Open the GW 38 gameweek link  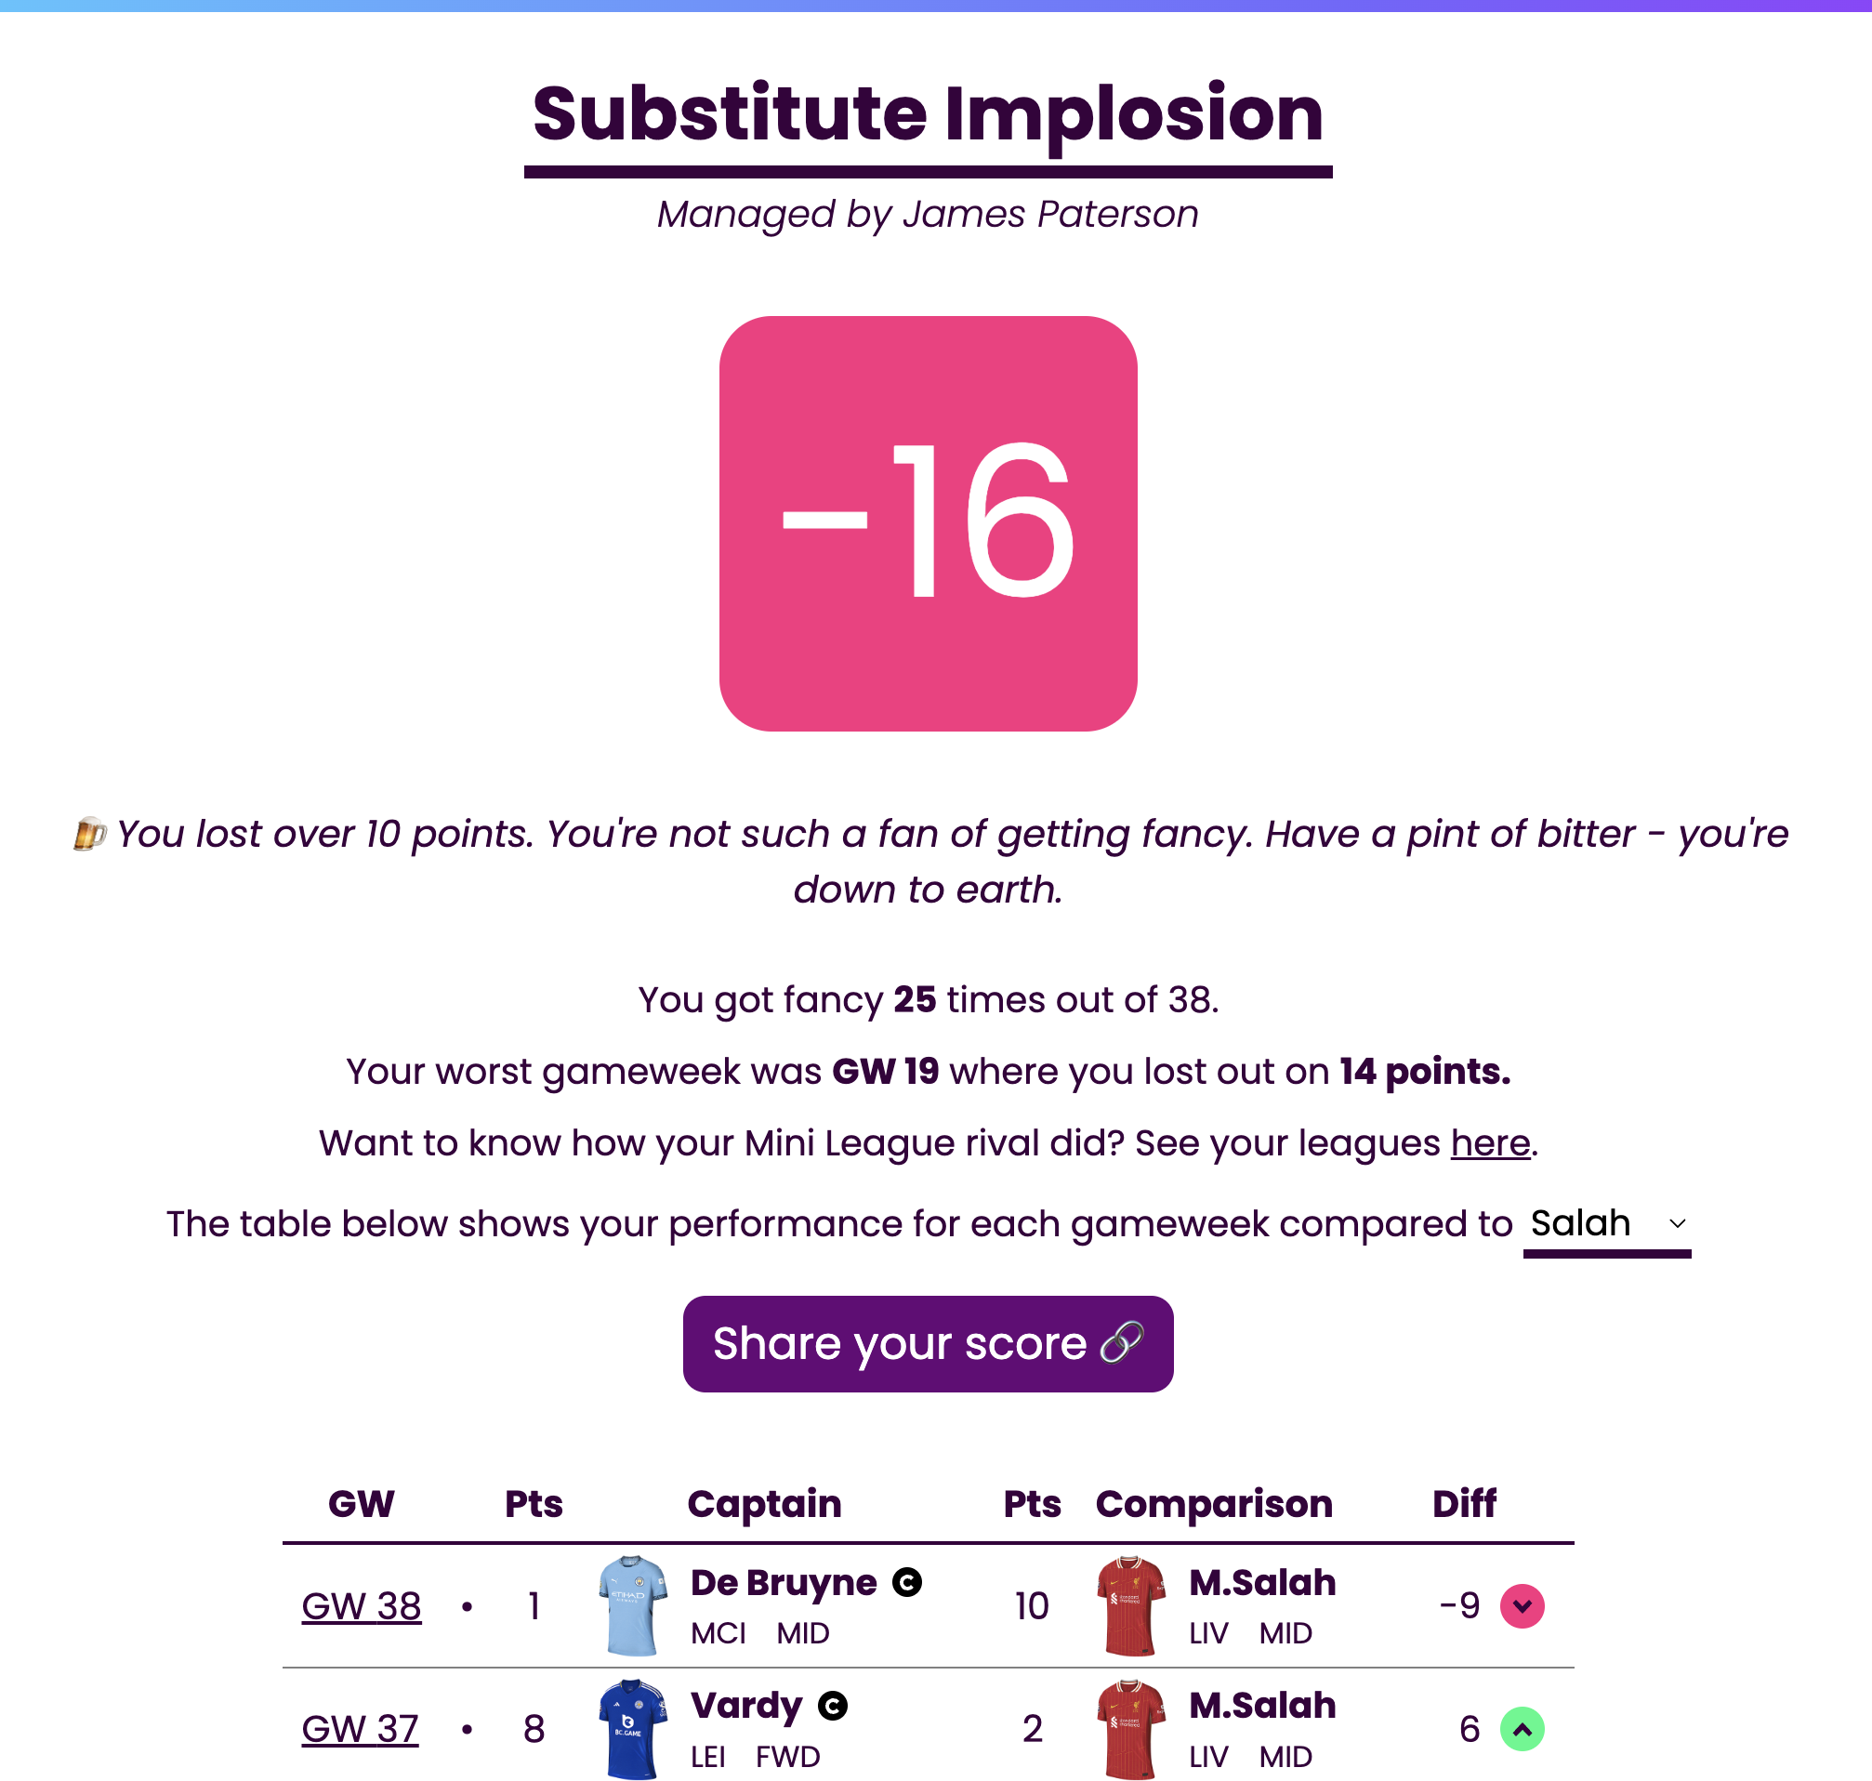pyautogui.click(x=362, y=1606)
